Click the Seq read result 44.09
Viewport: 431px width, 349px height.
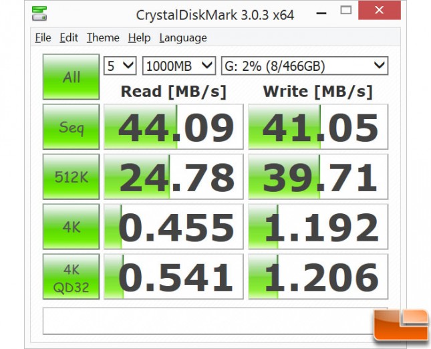click(x=174, y=127)
